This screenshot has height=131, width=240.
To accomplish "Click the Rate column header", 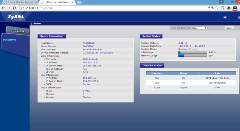I will pyautogui.click(x=217, y=73).
